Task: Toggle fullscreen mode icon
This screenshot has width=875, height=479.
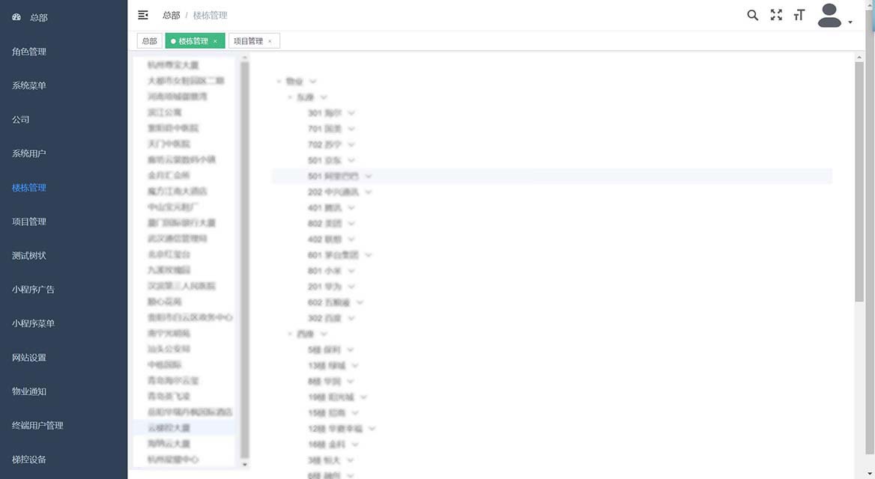Action: [x=776, y=15]
